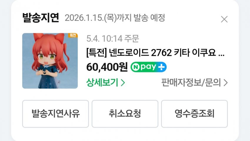
Task: Select the product title 넨도로이드 2762 키타 이쿠요
Action: coord(162,53)
